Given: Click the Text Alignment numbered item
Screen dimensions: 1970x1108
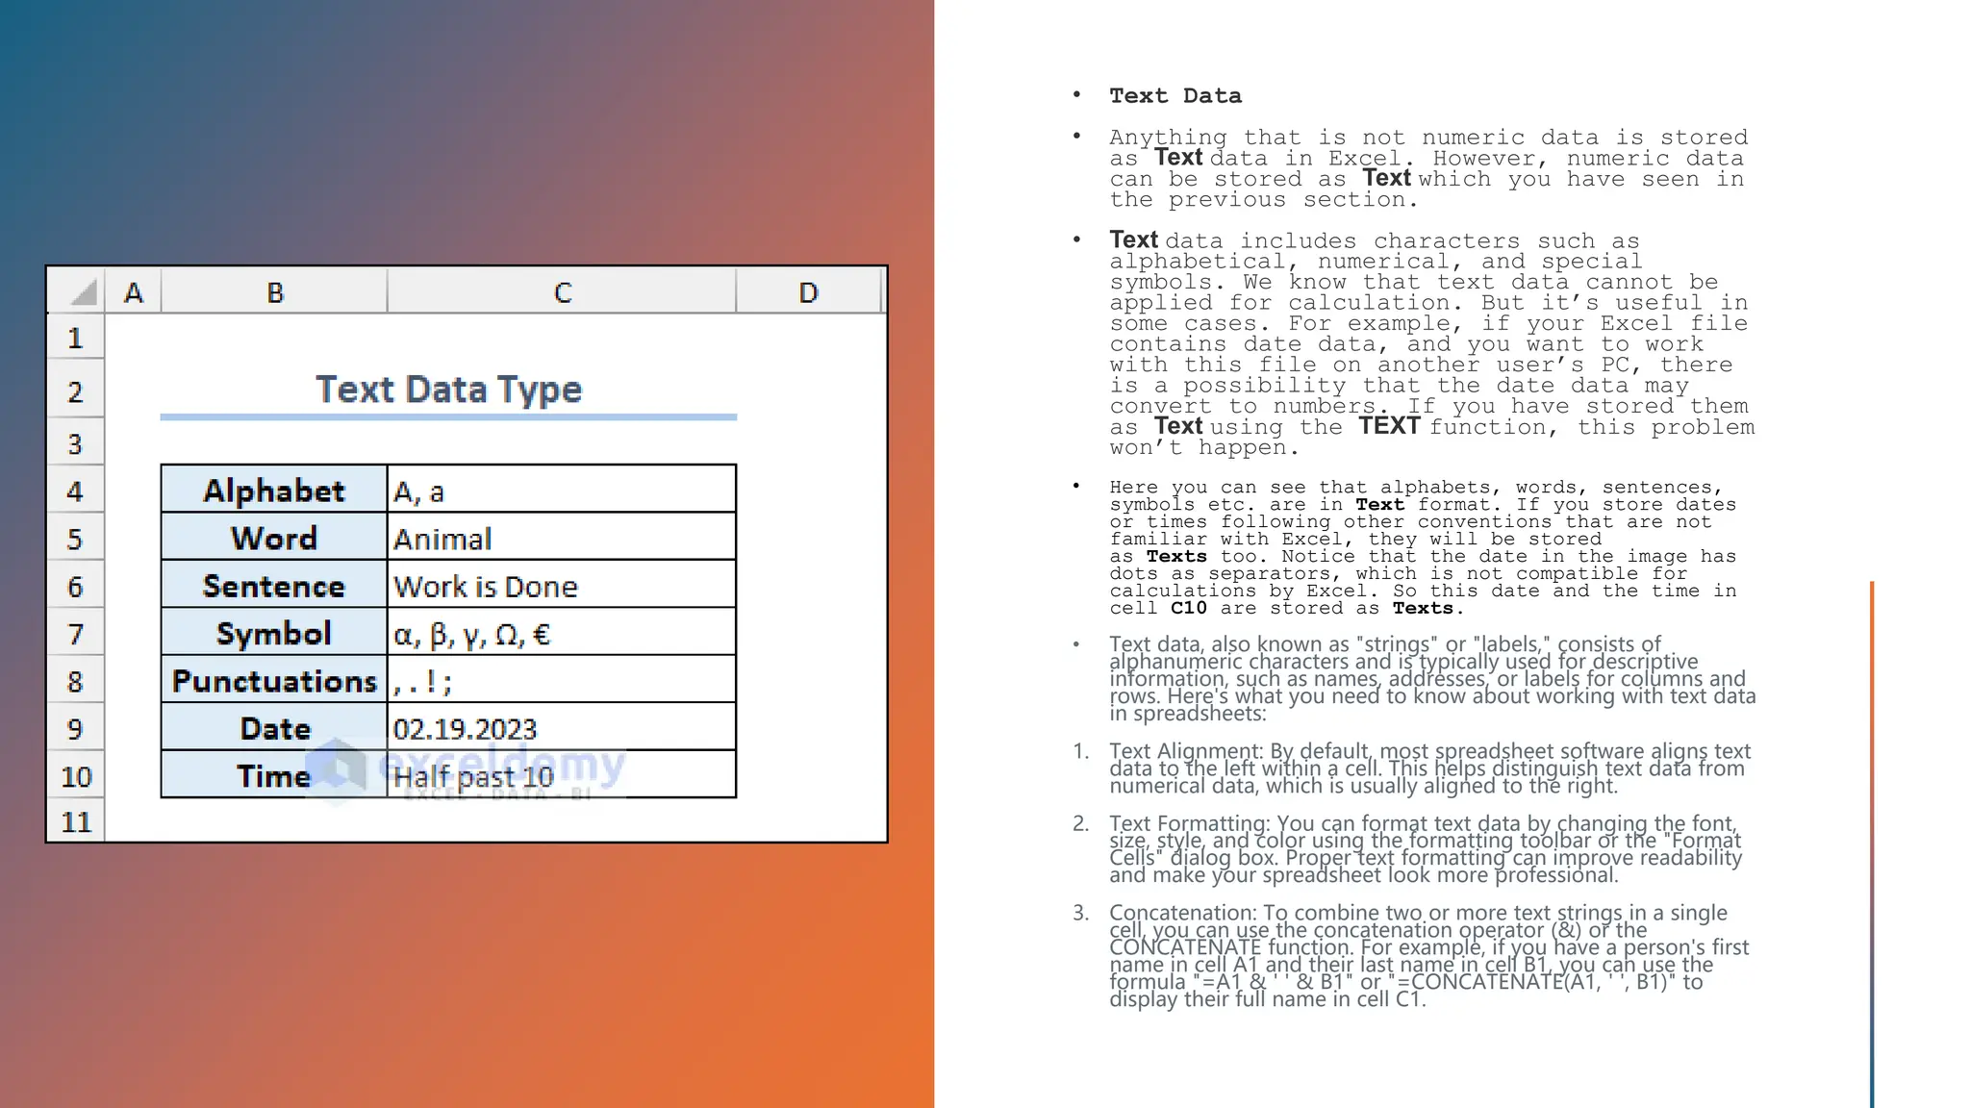Looking at the screenshot, I should pyautogui.click(x=1428, y=768).
